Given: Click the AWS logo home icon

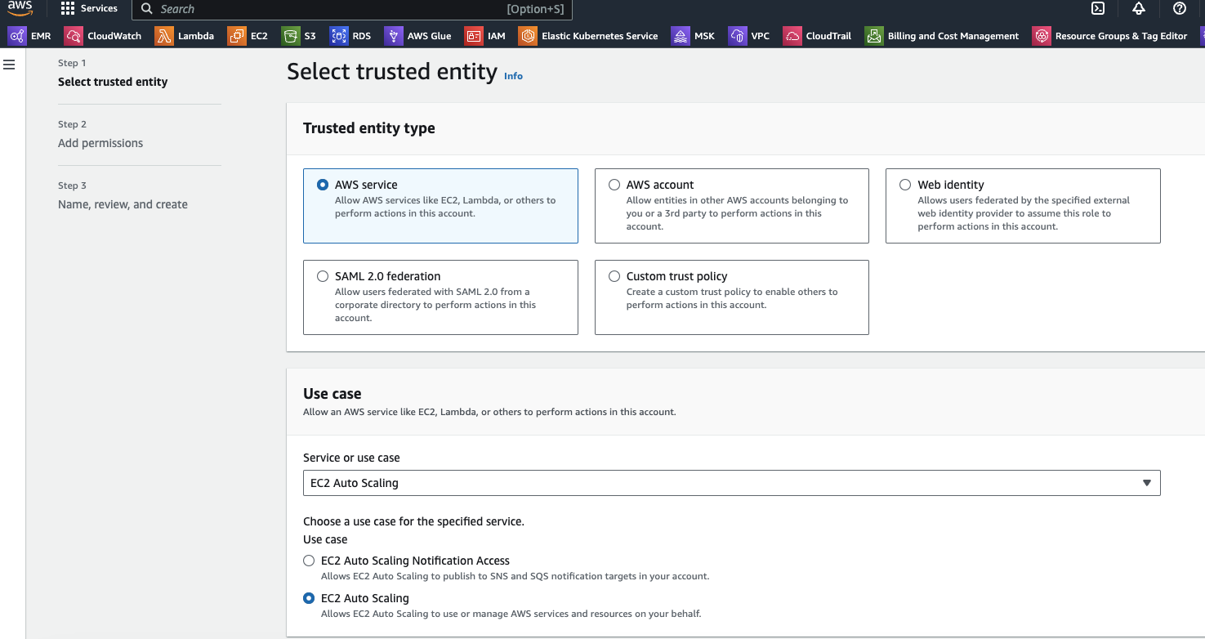Looking at the screenshot, I should click(x=20, y=7).
